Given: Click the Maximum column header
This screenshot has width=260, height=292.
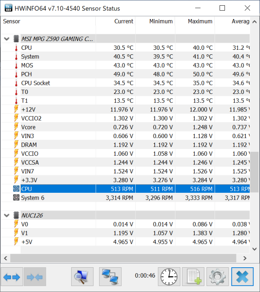Looking at the screenshot, I should [x=195, y=21].
